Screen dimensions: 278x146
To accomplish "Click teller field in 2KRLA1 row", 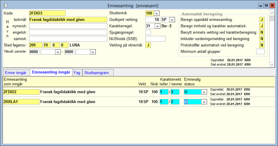I will 164,102.
